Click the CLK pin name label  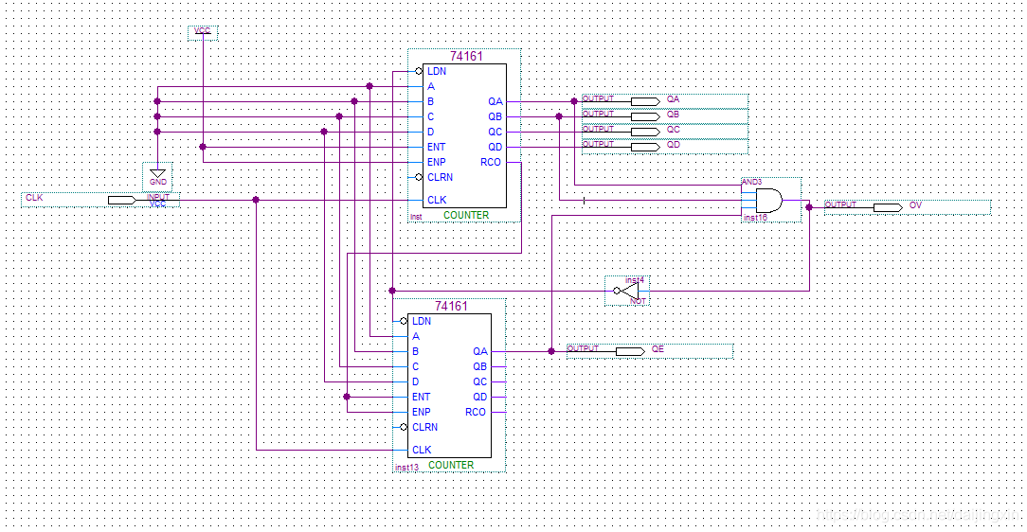[x=34, y=198]
